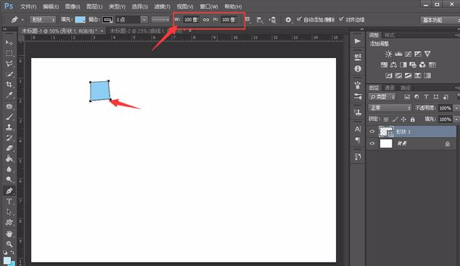Select the Clone Stamp tool
This screenshot has width=460, height=266.
click(x=9, y=127)
